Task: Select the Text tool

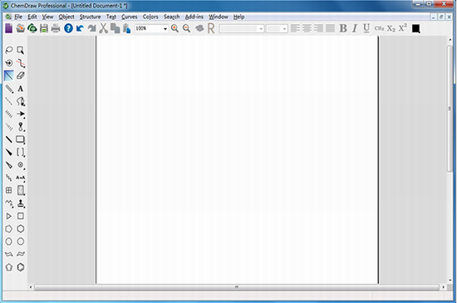Action: (21, 89)
